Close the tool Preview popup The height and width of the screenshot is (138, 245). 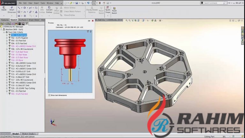pyautogui.click(x=93, y=21)
